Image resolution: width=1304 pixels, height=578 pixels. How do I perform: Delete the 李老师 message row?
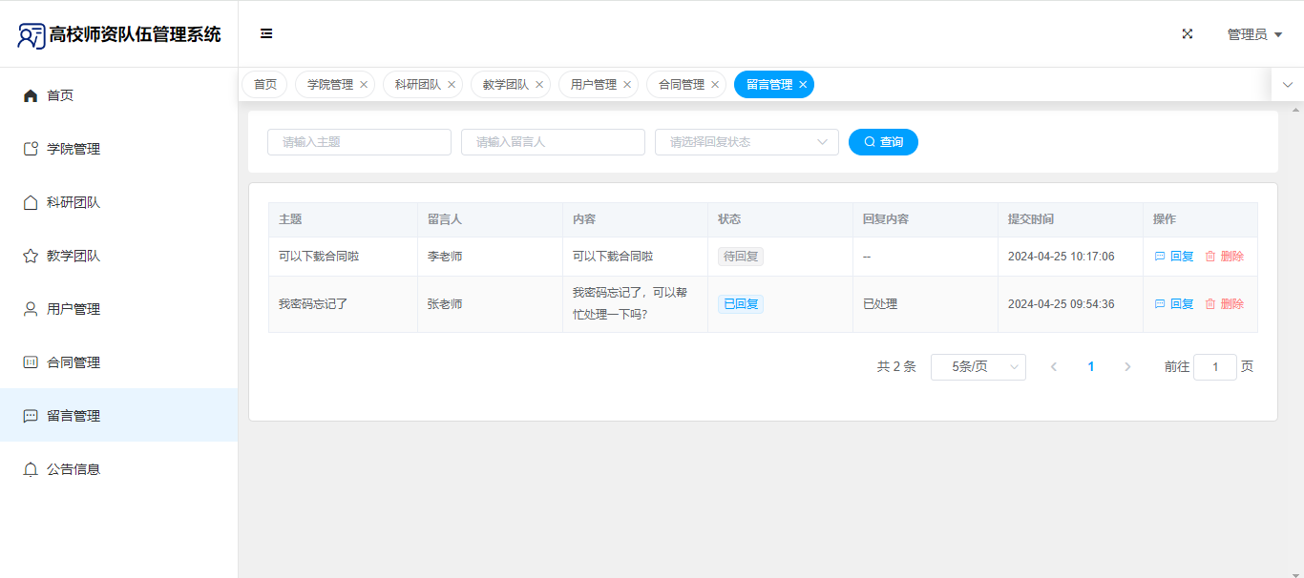1224,257
